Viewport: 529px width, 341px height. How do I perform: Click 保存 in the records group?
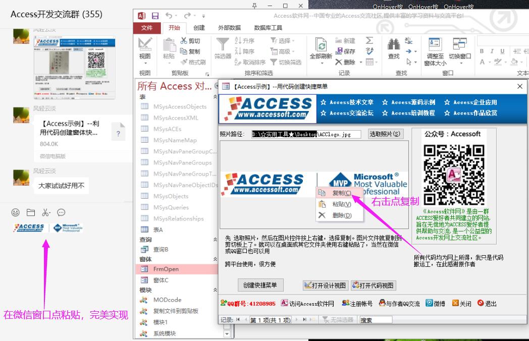click(x=345, y=51)
